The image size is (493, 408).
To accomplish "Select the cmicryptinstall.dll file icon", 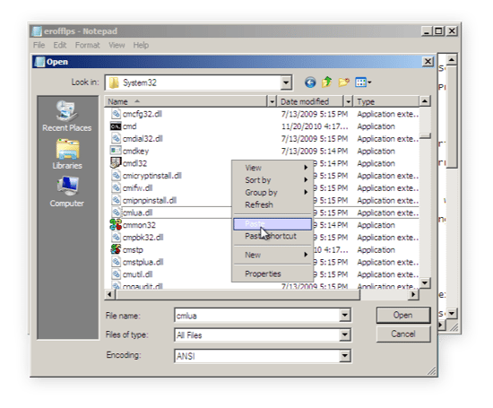I will [x=116, y=176].
